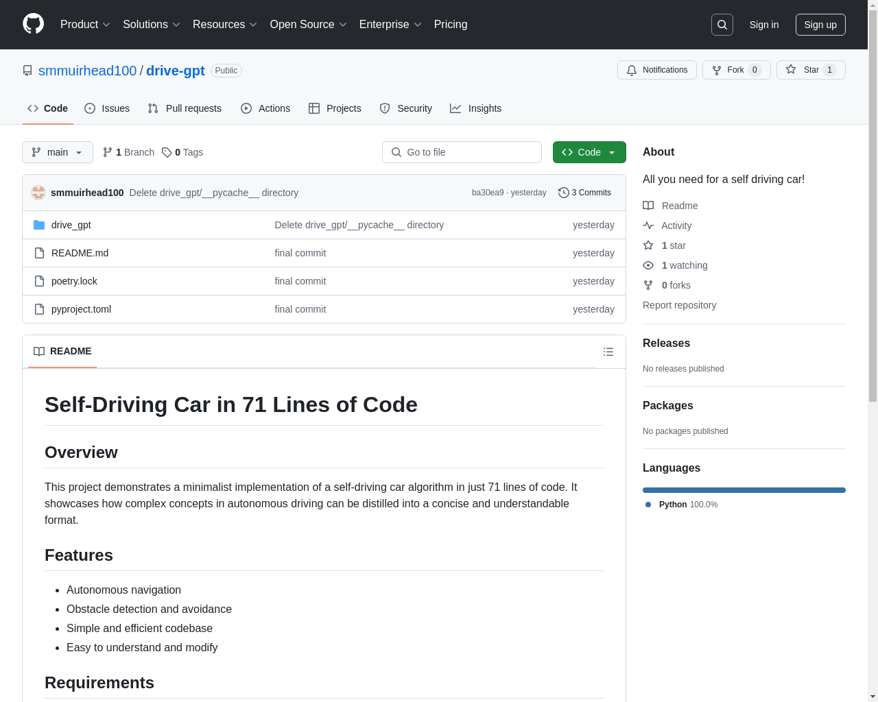Open the ba30ea9 commit hash link
Image resolution: width=878 pixels, height=702 pixels.
pos(488,193)
